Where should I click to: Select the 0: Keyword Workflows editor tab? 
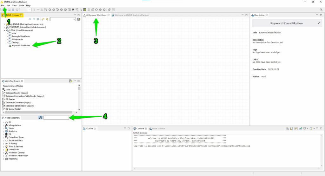[96, 15]
